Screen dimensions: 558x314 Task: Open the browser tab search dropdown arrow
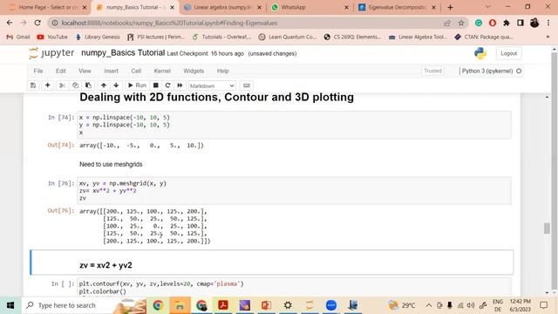[x=488, y=7]
